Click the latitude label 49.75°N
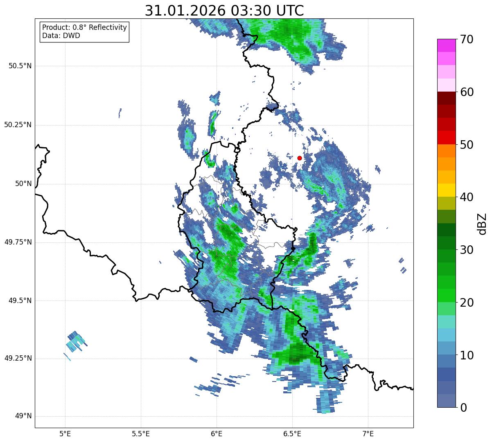 (x=18, y=242)
